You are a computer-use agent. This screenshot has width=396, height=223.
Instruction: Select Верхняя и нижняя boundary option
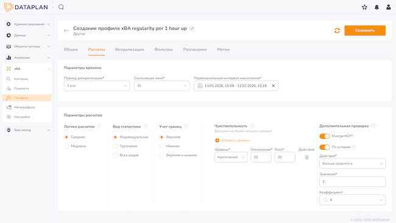161,155
